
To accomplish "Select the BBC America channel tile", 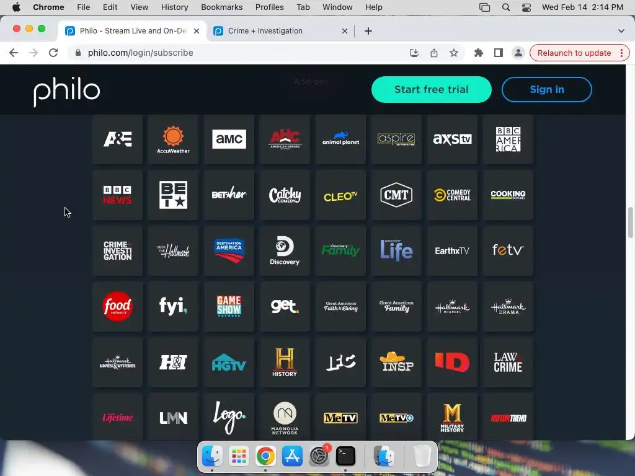I will click(508, 139).
